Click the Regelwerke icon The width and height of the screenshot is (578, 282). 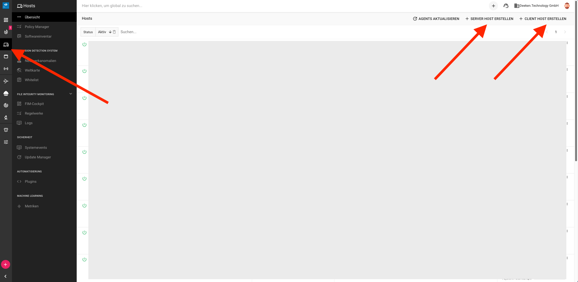19,113
